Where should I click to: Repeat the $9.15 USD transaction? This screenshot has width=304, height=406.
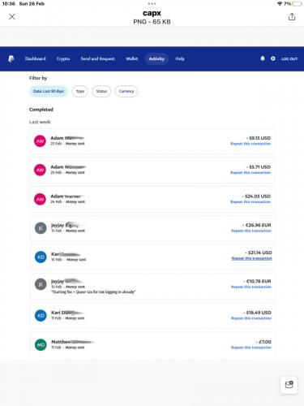[x=250, y=144]
